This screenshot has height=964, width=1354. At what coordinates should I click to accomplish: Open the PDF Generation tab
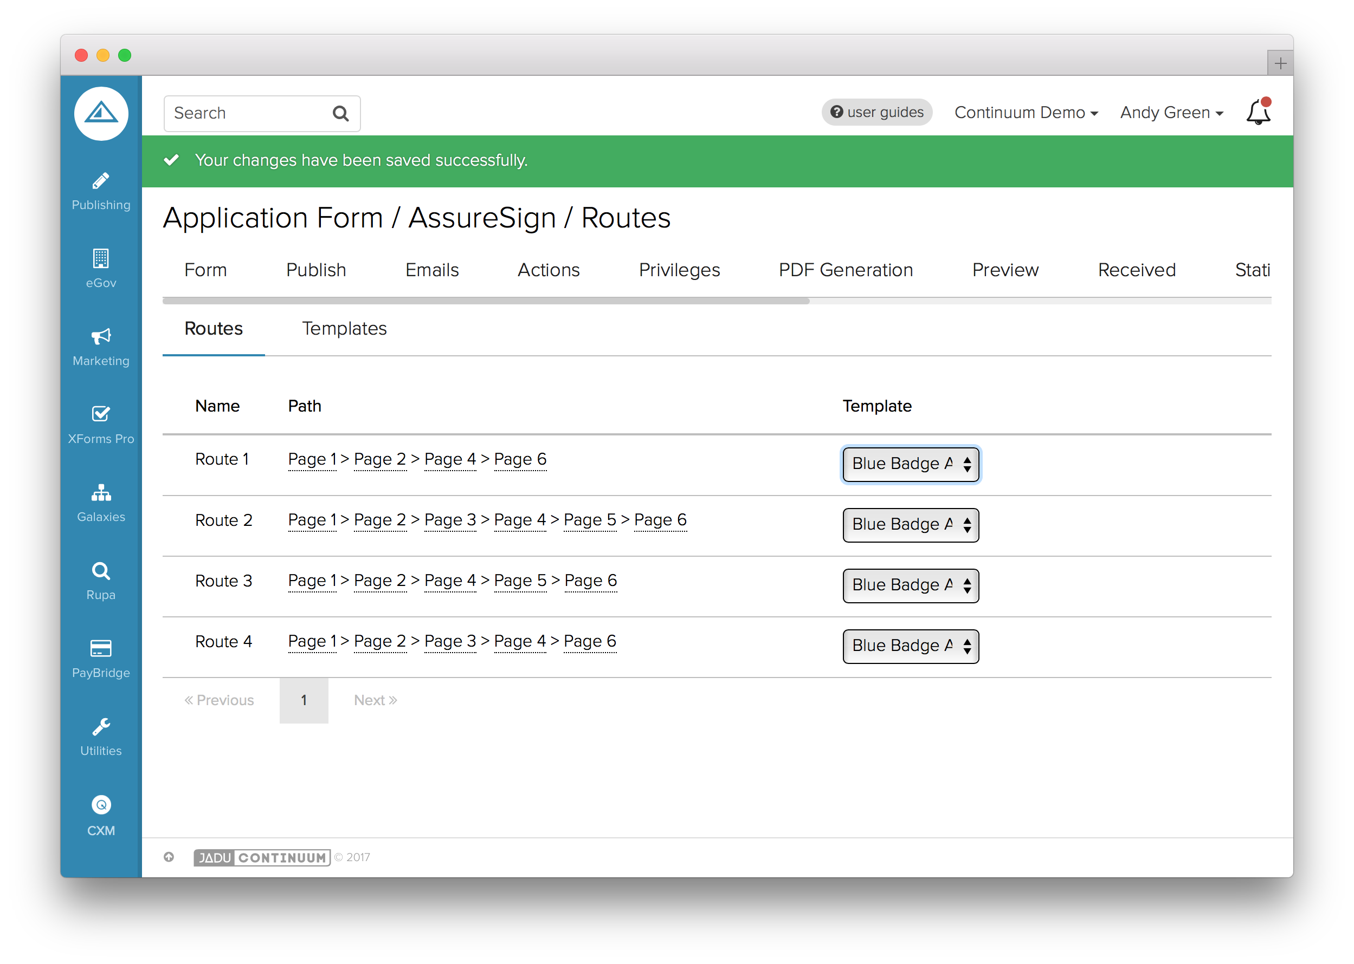[x=845, y=270]
